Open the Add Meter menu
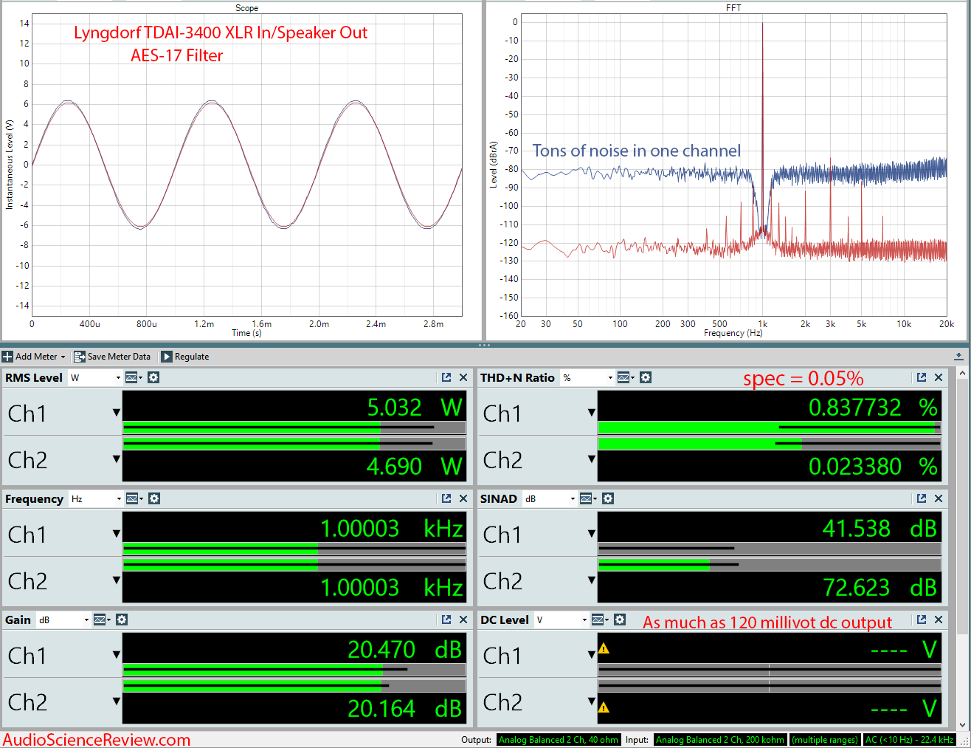 34,357
